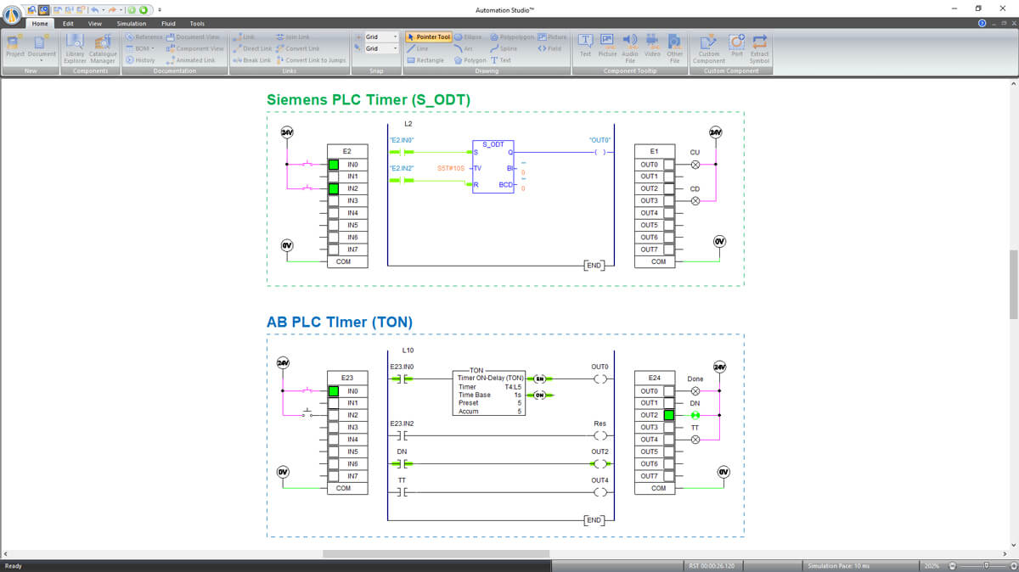Viewport: 1019px width, 572px height.
Task: Open the Project button in the New group
Action: click(15, 45)
